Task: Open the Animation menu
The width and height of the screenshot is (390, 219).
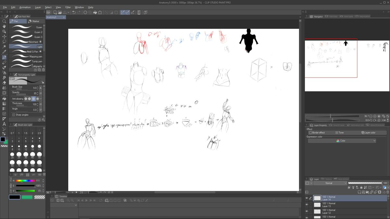Action: pyautogui.click(x=25, y=7)
